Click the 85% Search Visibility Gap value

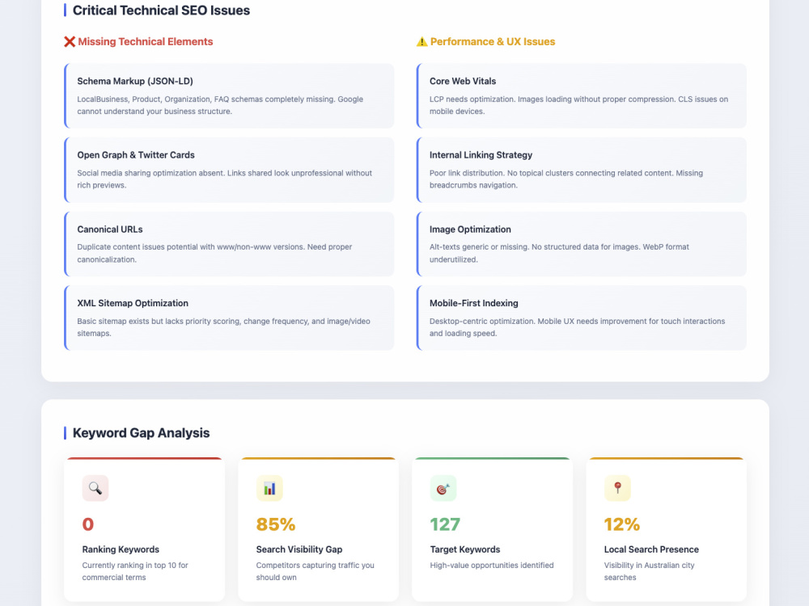(276, 524)
